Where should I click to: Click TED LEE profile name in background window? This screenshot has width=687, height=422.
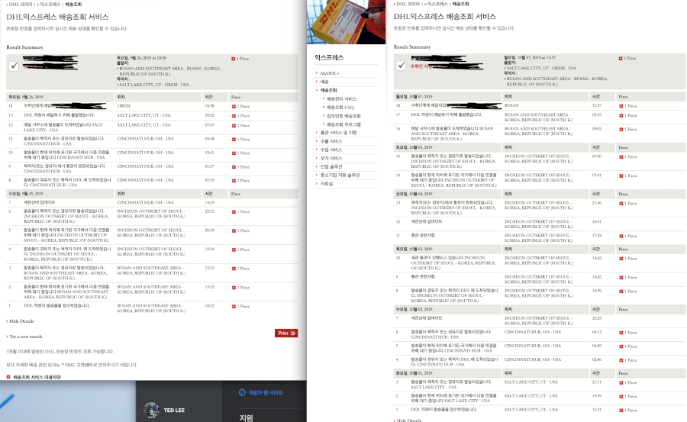click(174, 411)
